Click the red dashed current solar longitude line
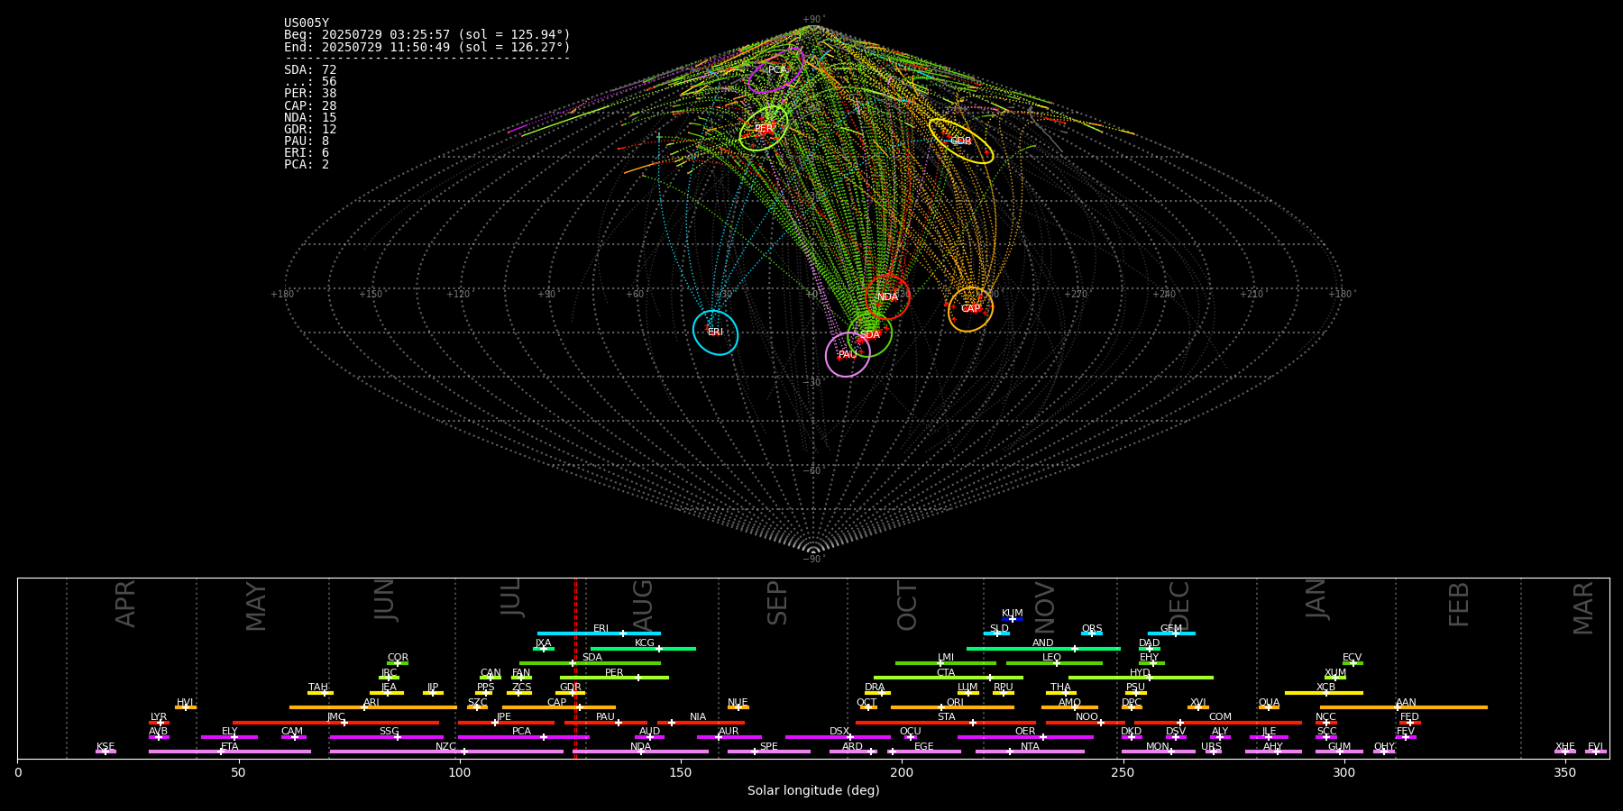This screenshot has width=1623, height=811. 575,668
